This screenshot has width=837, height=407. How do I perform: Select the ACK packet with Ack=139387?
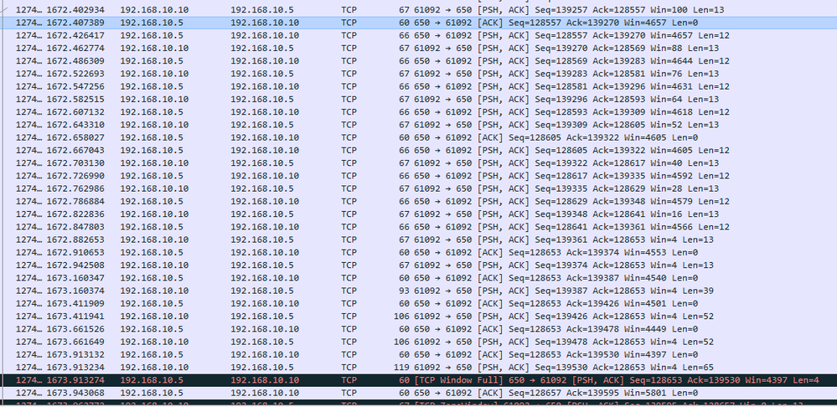tap(419, 278)
